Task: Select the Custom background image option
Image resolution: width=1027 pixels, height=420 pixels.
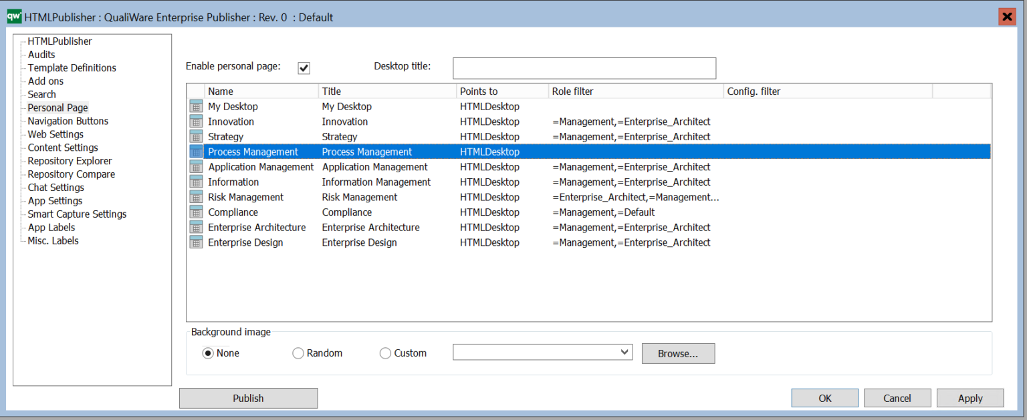Action: point(385,353)
